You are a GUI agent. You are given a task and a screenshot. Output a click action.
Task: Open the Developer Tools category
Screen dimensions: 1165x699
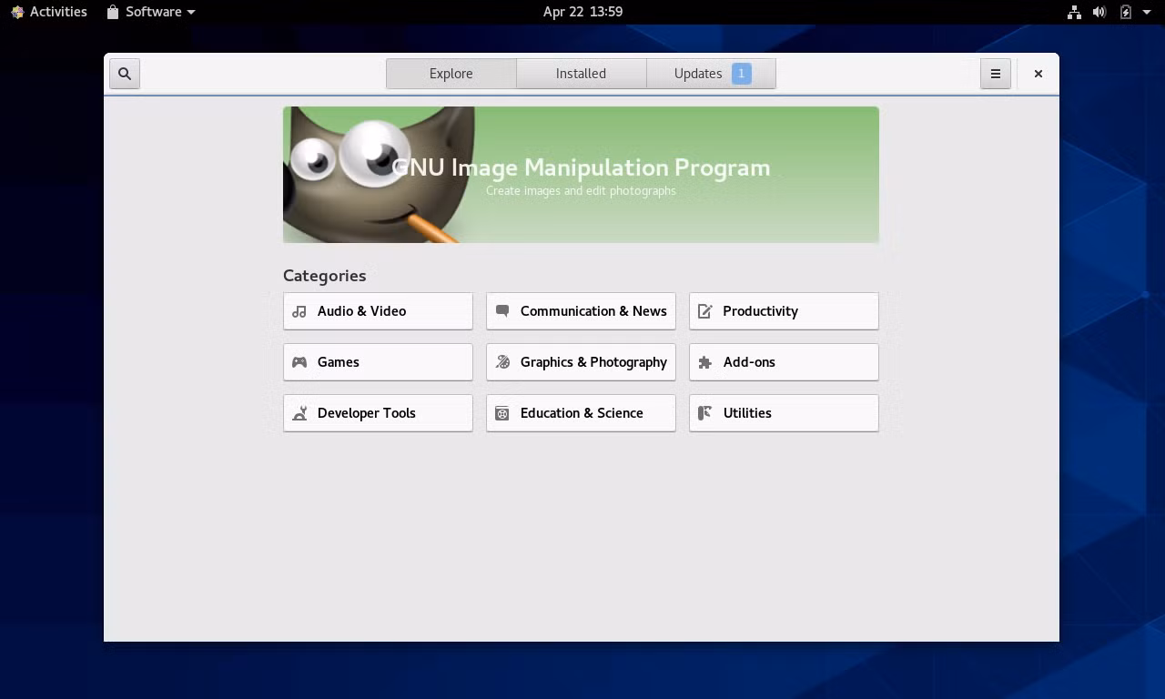point(378,413)
